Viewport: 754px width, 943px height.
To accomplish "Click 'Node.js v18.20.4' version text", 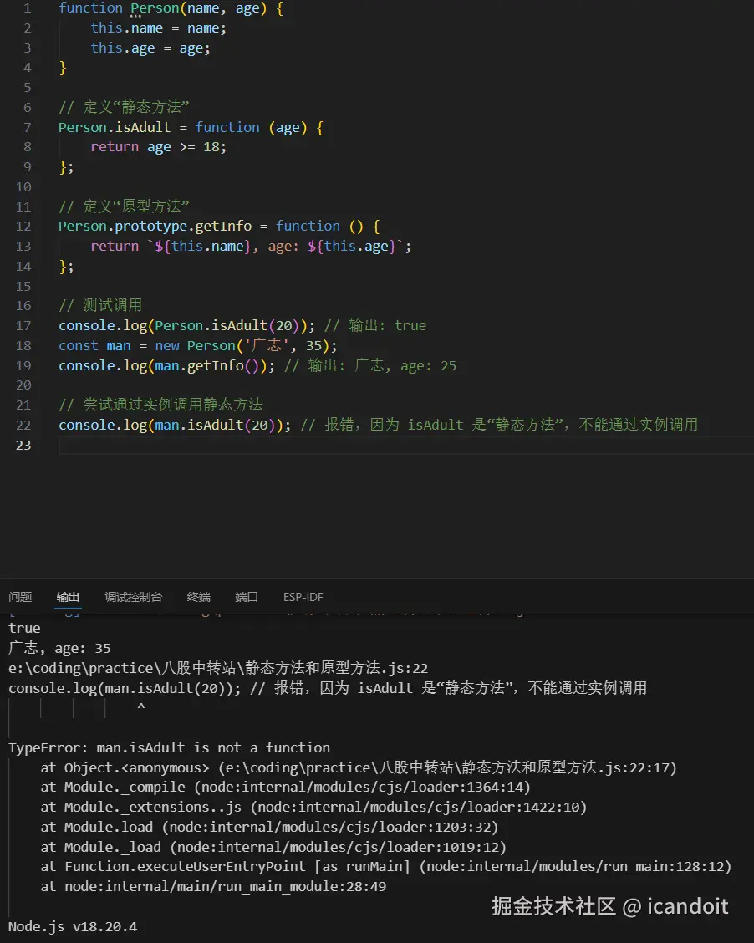I will coord(73,927).
